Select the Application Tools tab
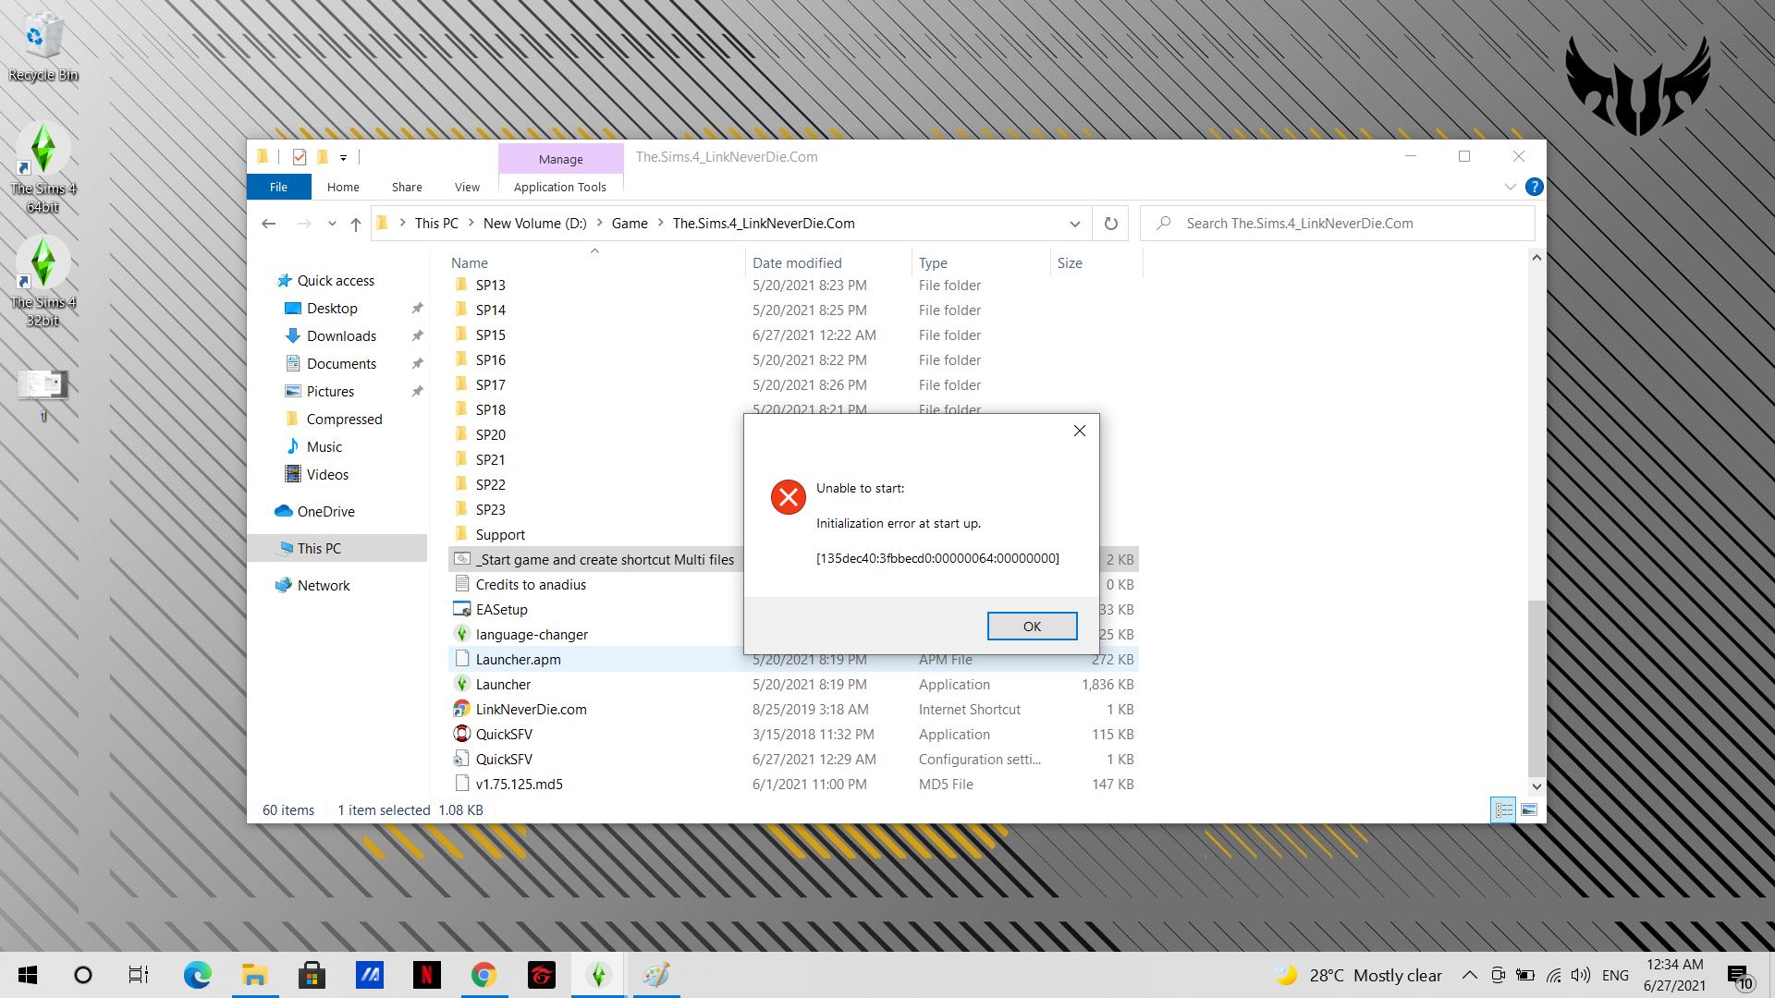Viewport: 1775px width, 998px height. click(558, 187)
